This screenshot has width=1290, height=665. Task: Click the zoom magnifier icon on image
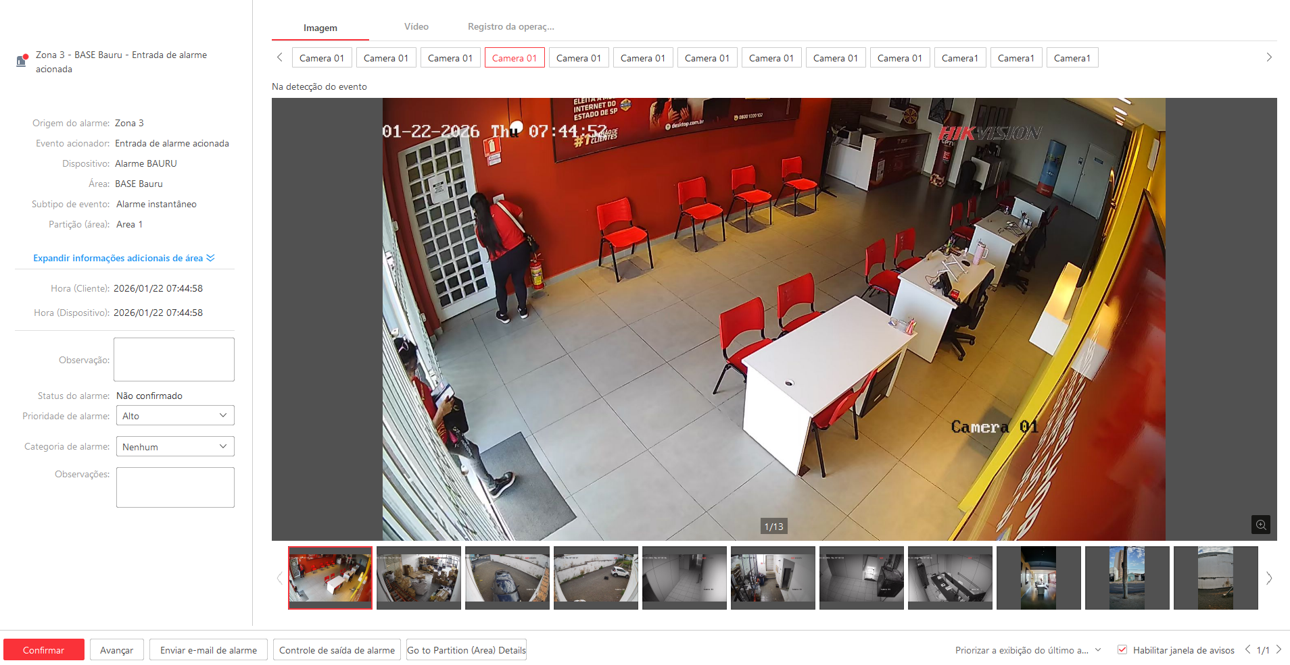pos(1260,525)
